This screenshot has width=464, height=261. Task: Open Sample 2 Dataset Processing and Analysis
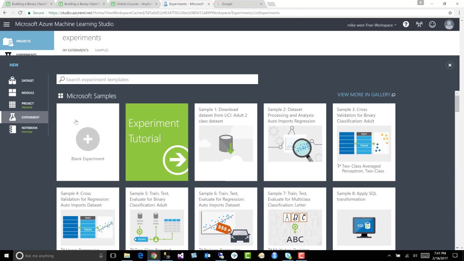coord(295,142)
